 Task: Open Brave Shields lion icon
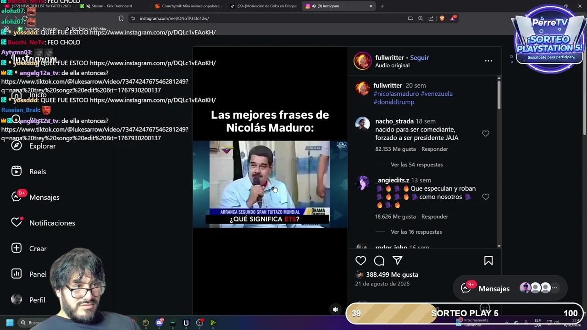tap(442, 18)
